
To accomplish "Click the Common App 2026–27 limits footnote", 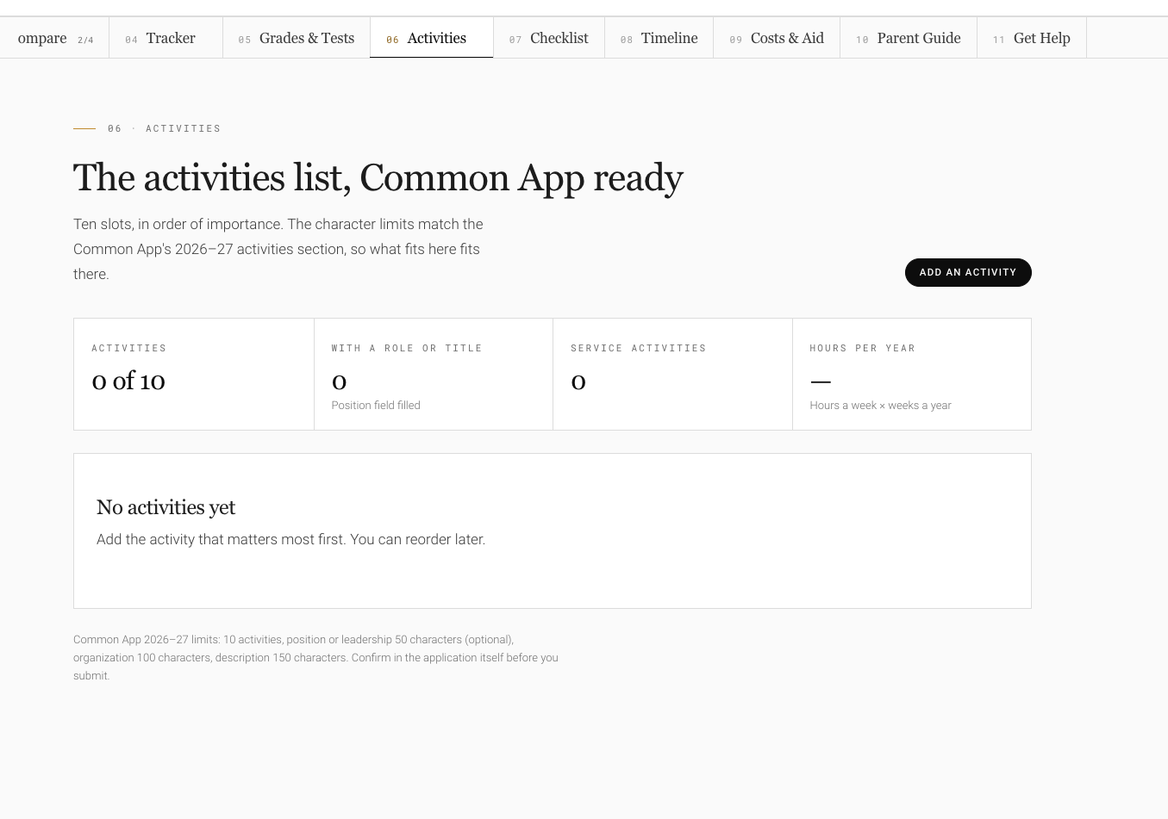I will pos(315,658).
